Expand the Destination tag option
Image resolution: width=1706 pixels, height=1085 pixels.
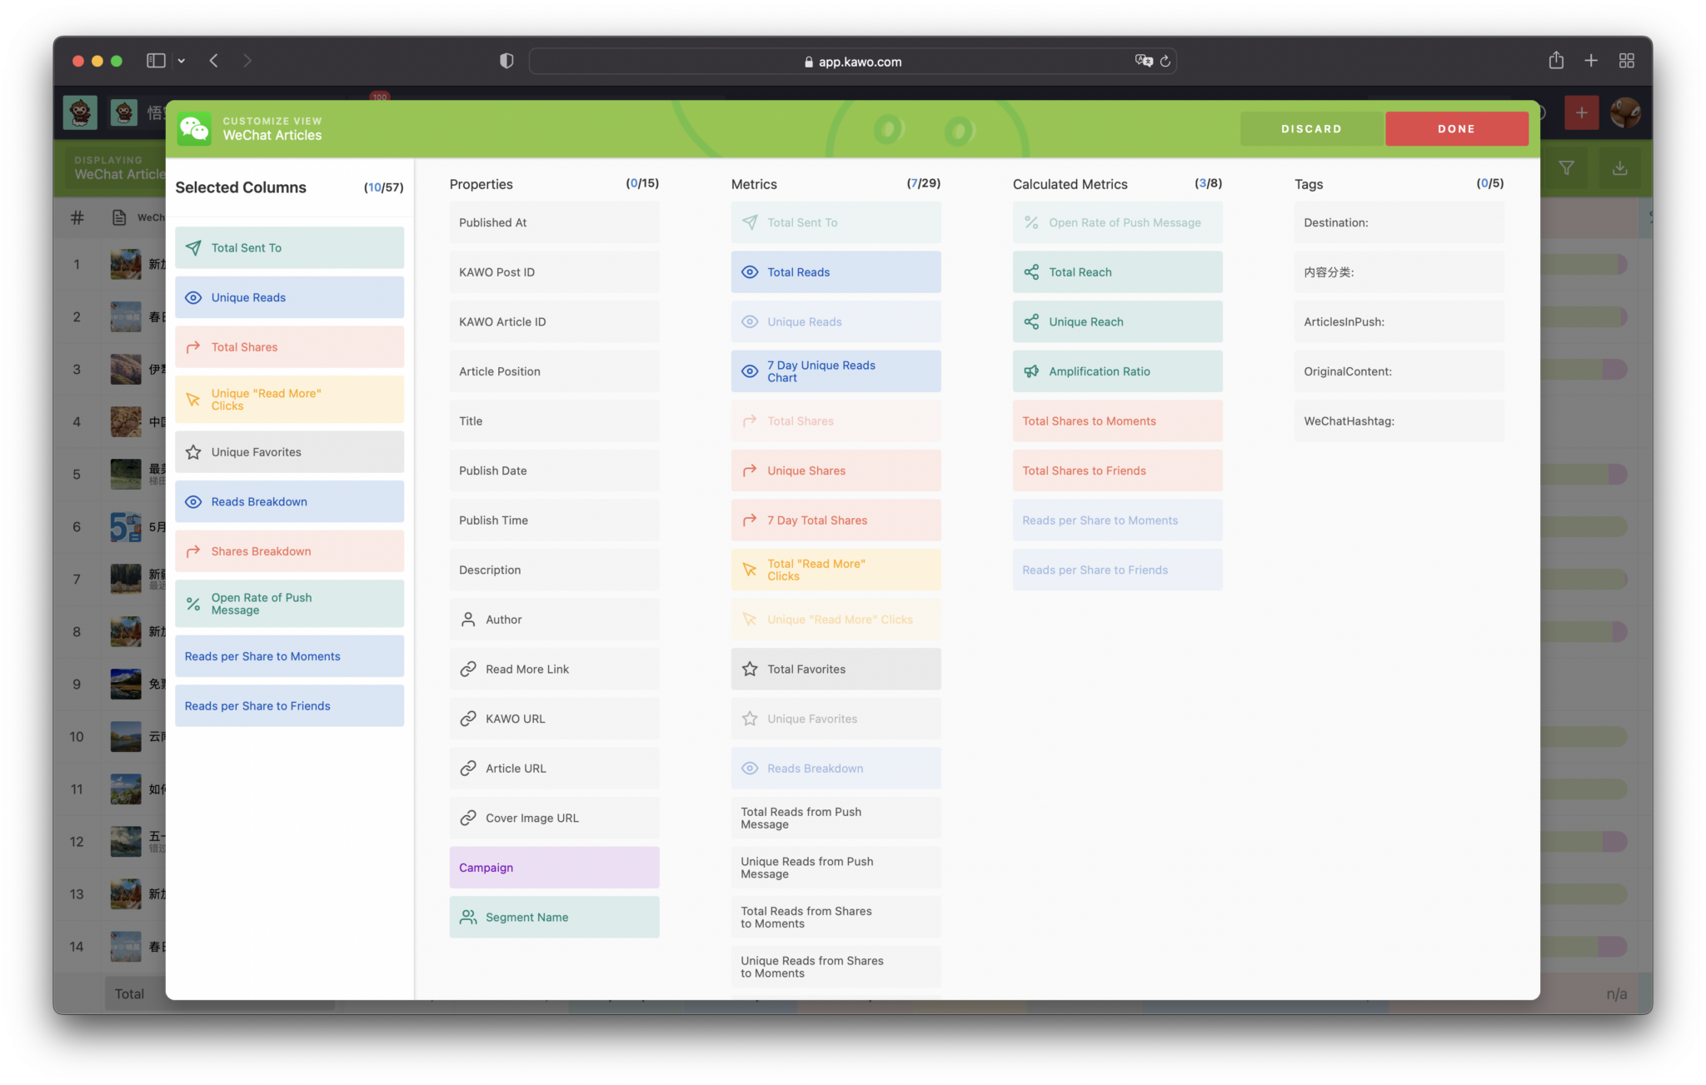coord(1399,222)
